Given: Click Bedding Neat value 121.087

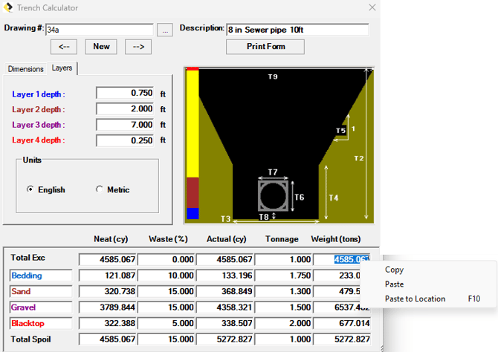Looking at the screenshot, I should 108,276.
